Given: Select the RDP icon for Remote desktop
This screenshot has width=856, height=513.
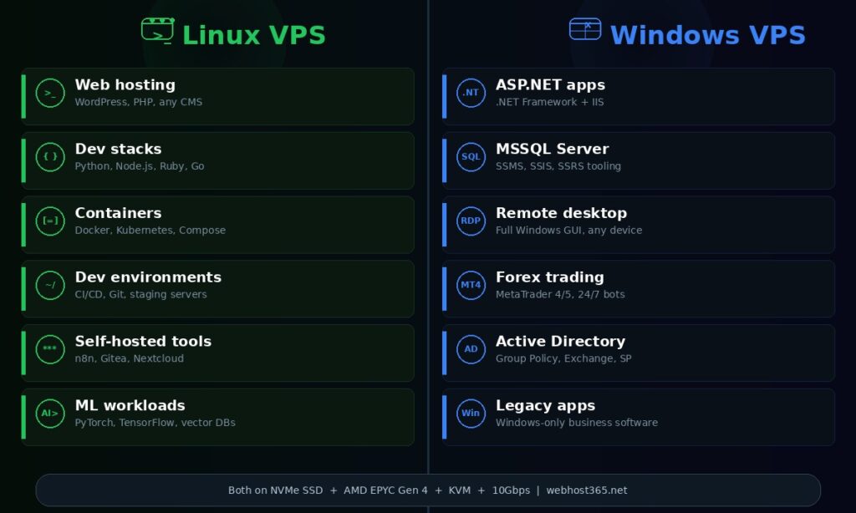Looking at the screenshot, I should coord(471,221).
